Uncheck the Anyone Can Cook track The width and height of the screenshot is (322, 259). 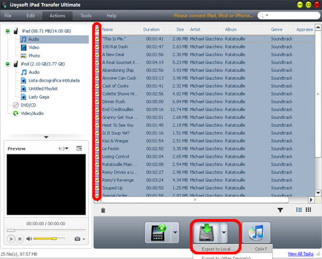point(97,78)
